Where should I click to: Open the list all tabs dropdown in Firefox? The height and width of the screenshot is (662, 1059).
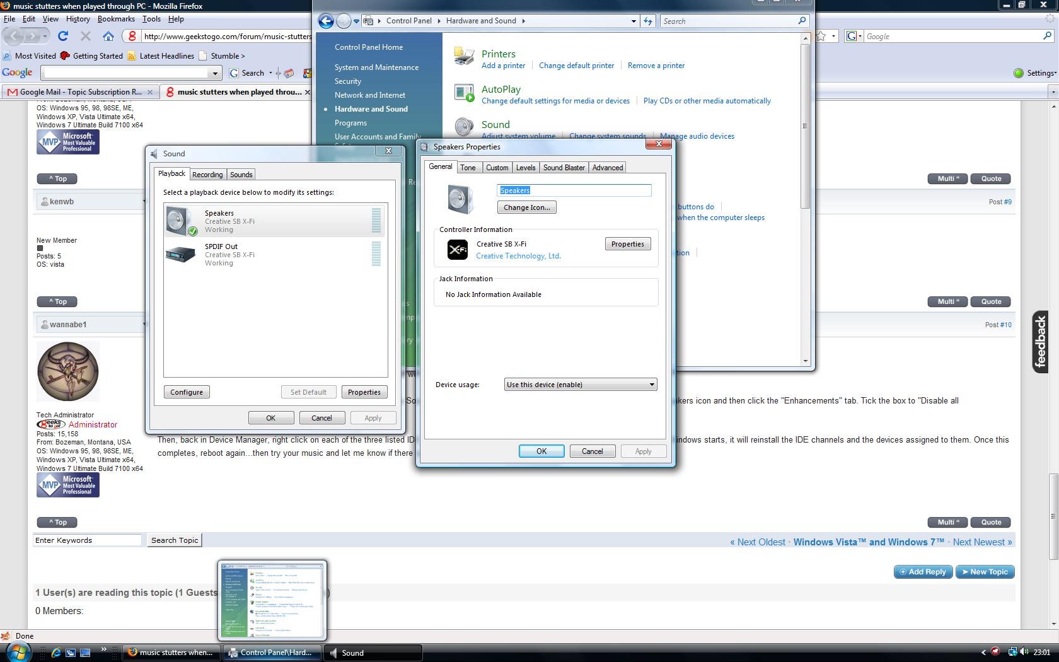[x=1053, y=92]
